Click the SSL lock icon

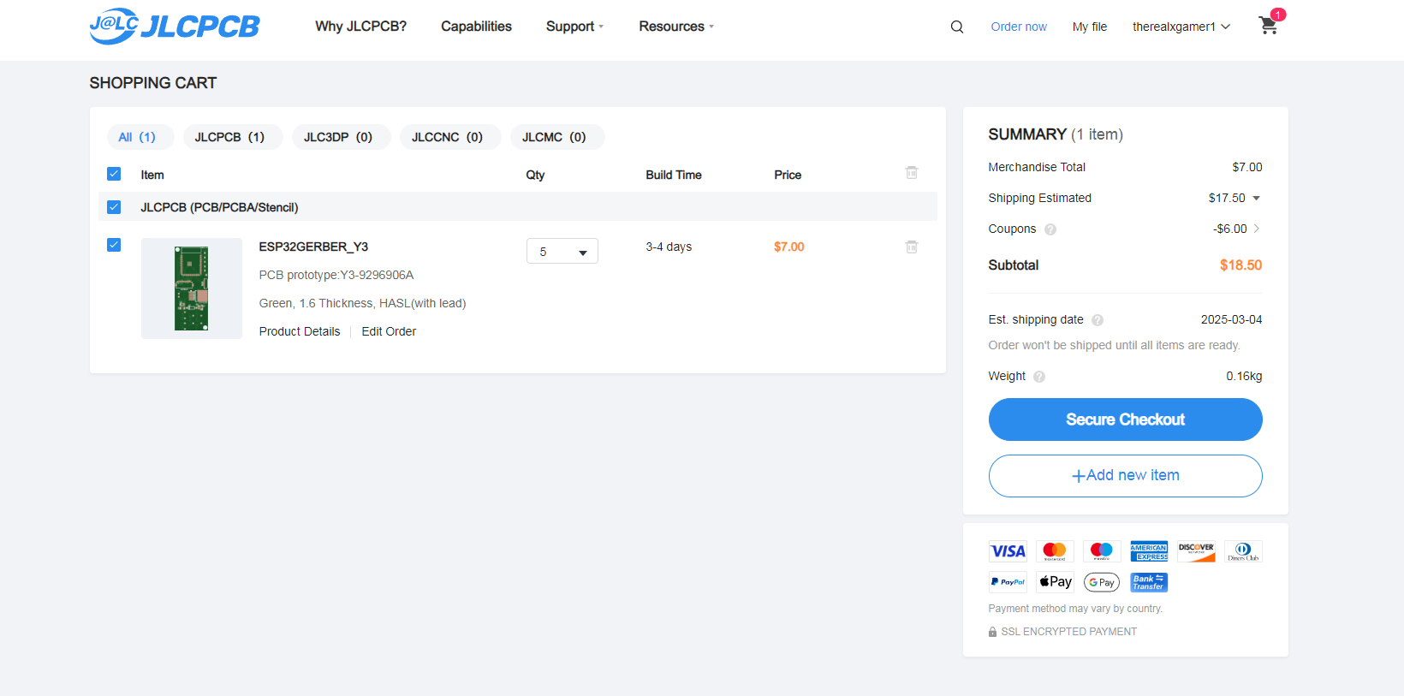click(x=993, y=632)
